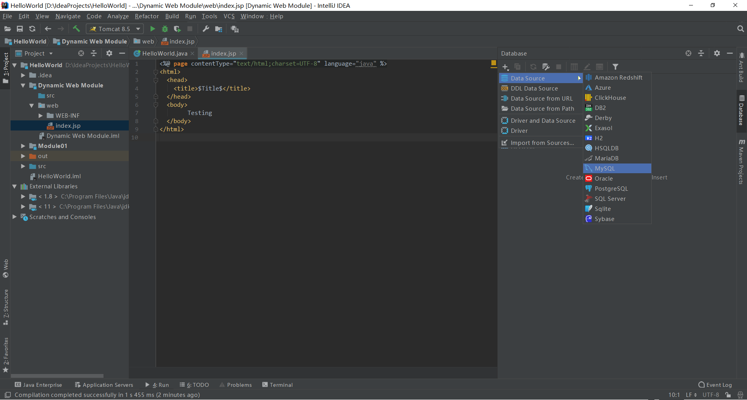The width and height of the screenshot is (747, 400).
Task: Open Database panel gear settings
Action: pyautogui.click(x=717, y=53)
